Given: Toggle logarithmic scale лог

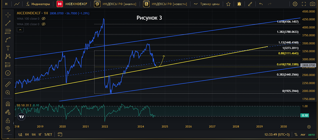Looking at the screenshot, I should click(x=303, y=134).
